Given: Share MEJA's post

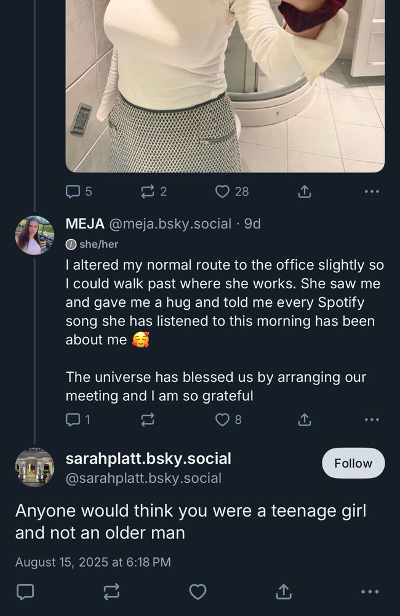Looking at the screenshot, I should click(x=304, y=419).
